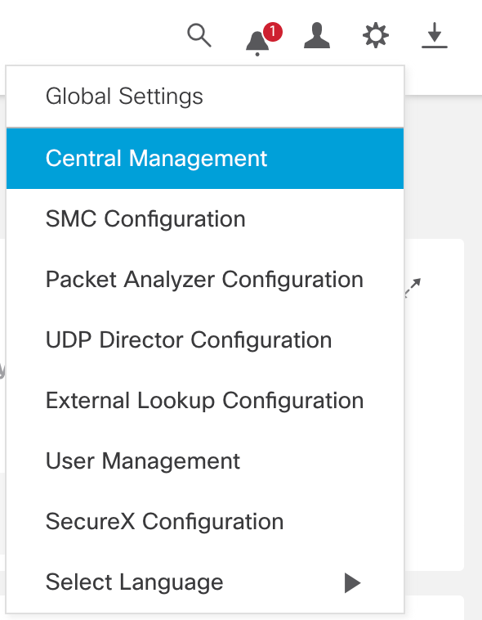This screenshot has width=482, height=620.
Task: Click the empty header bar left of search
Action: [x=91, y=32]
